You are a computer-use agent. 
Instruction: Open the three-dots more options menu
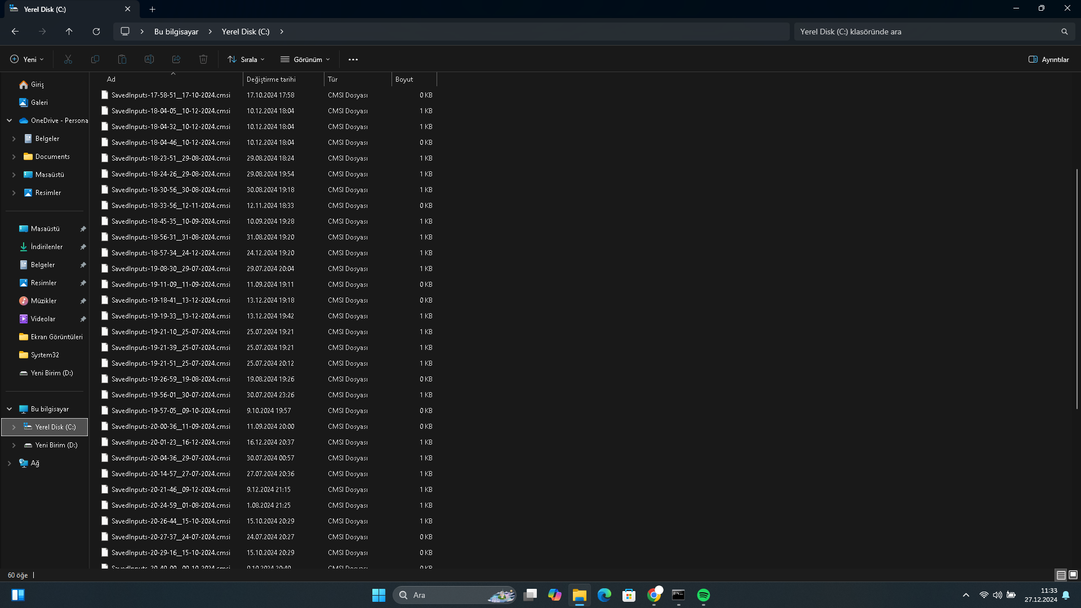(353, 59)
